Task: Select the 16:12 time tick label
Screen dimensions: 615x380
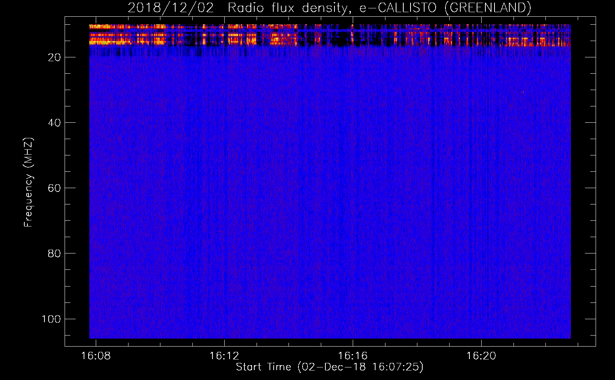Action: 224,356
